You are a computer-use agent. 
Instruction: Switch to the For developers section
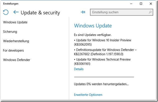pos(13,50)
